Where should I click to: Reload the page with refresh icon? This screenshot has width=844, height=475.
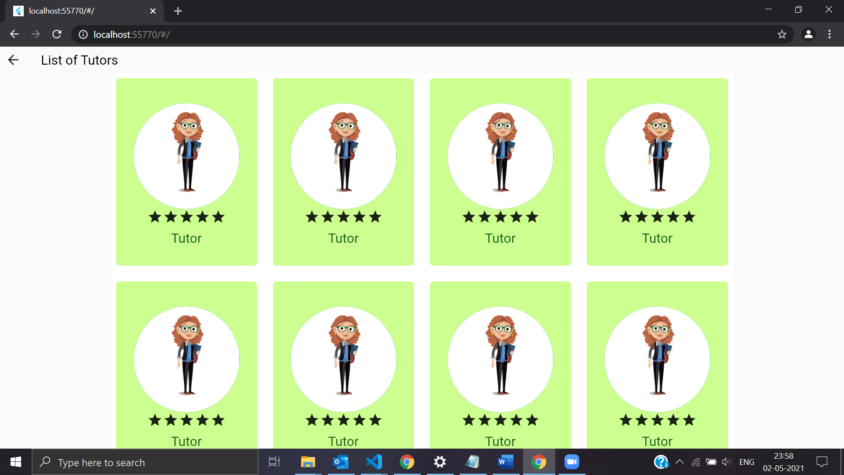click(x=57, y=34)
